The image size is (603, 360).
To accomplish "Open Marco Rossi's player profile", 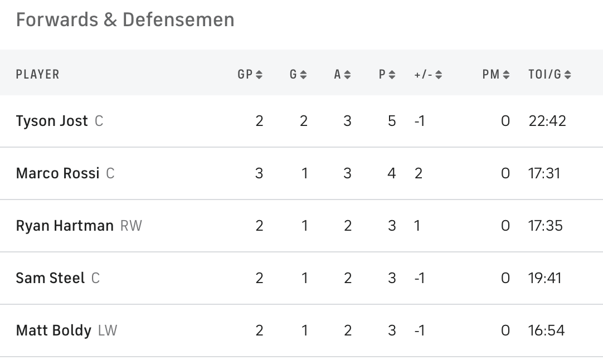I will click(57, 173).
